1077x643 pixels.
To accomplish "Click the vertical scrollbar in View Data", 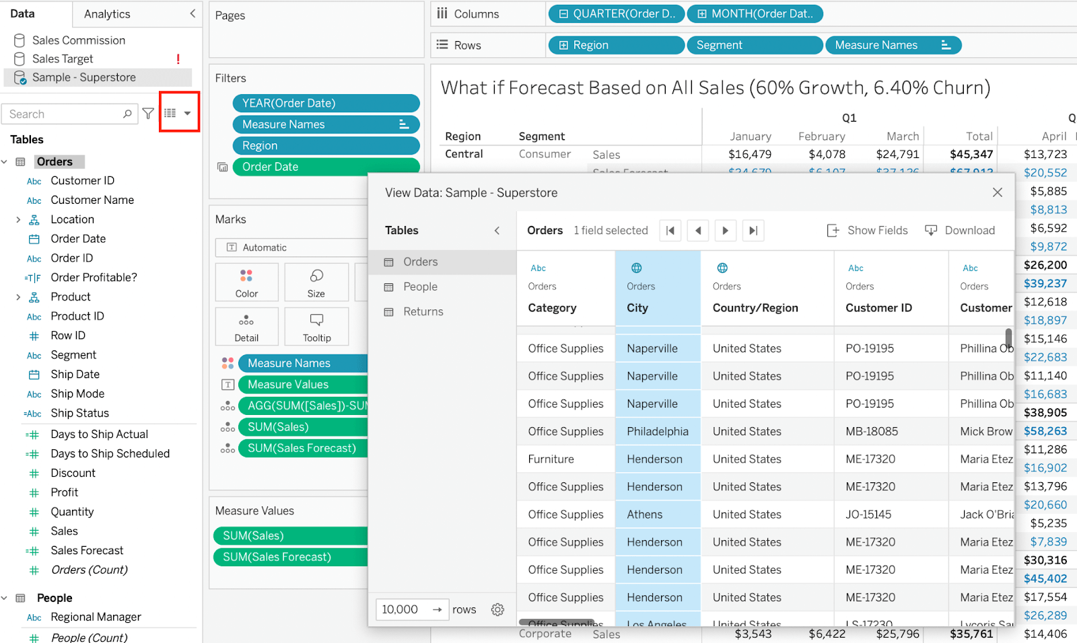I will (x=1008, y=338).
